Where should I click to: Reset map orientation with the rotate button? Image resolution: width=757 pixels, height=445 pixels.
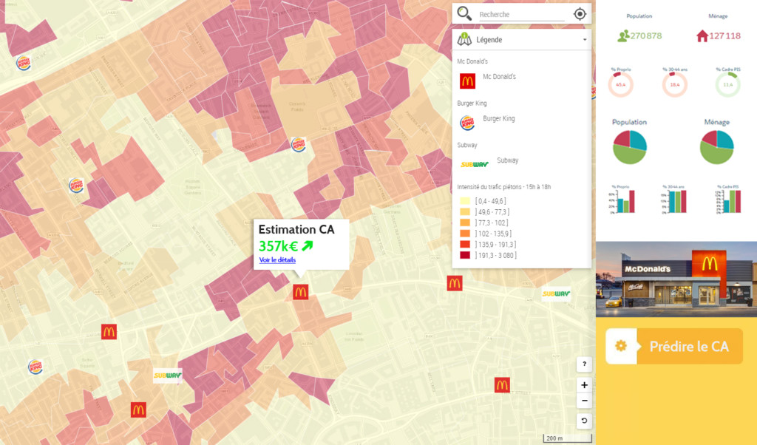(584, 421)
